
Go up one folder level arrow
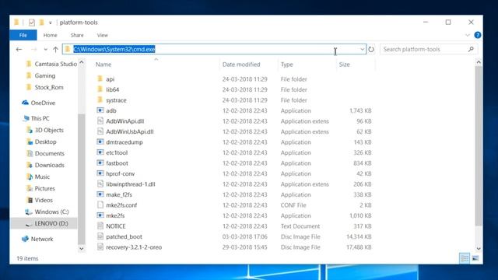[55, 49]
